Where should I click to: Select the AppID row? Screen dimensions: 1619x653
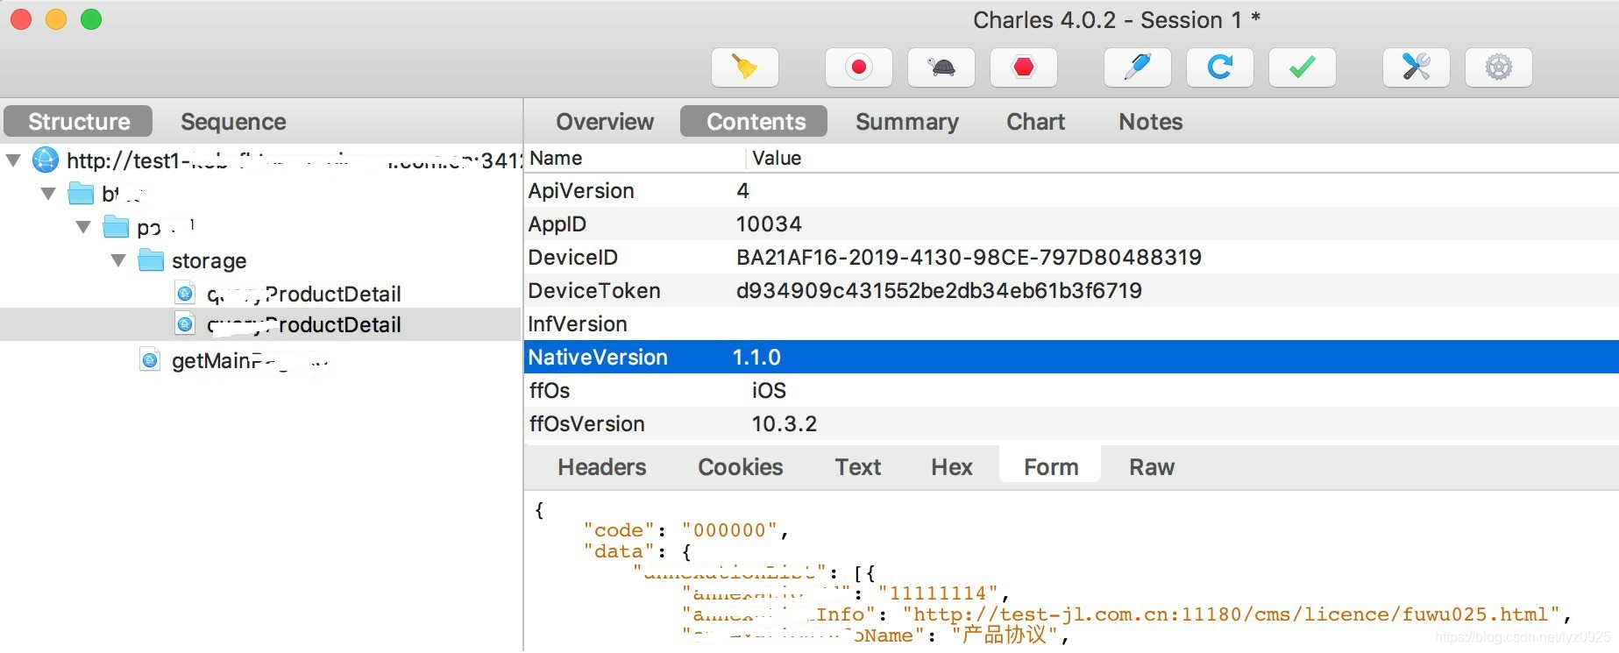click(1071, 224)
